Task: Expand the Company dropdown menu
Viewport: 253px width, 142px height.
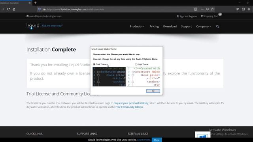Action: 204,26
